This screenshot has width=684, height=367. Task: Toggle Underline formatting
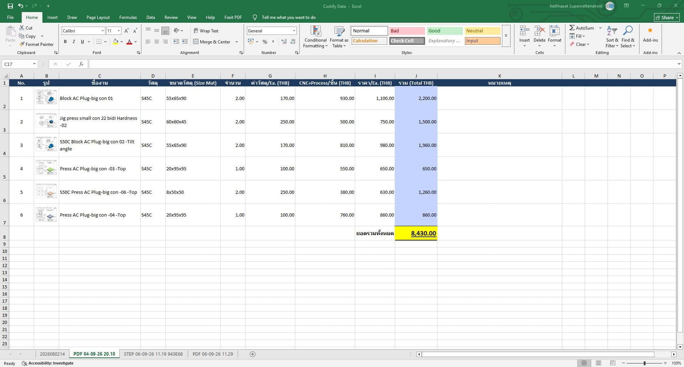(x=82, y=42)
